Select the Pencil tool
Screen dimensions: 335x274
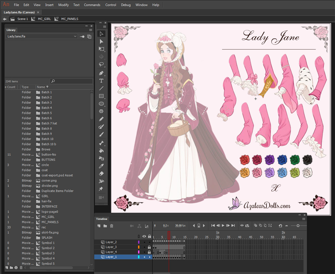coord(101,119)
